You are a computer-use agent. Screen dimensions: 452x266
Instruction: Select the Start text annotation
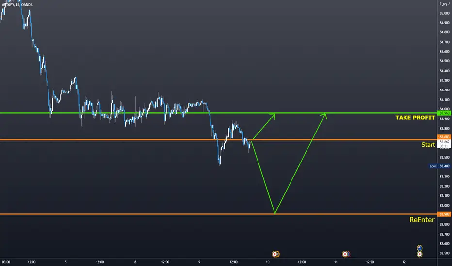[x=428, y=145]
